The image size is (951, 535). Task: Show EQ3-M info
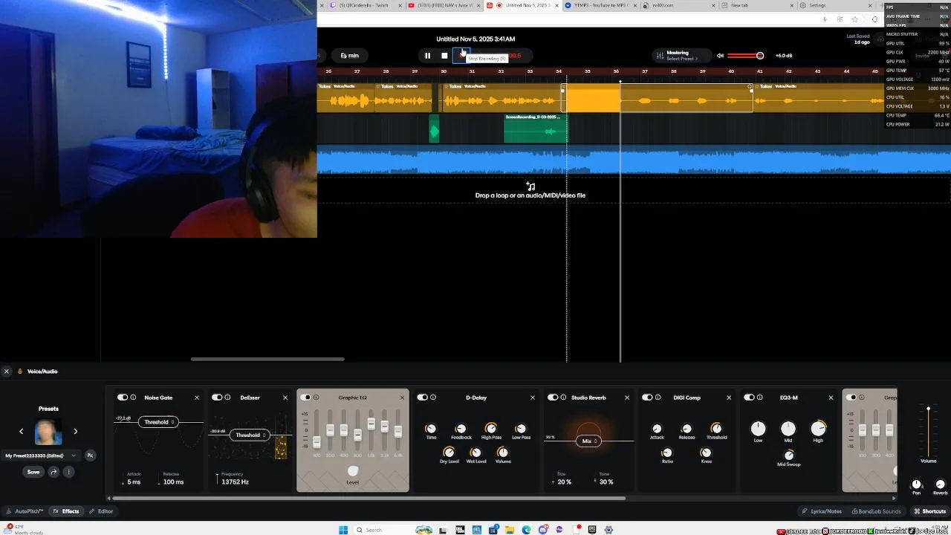[759, 398]
